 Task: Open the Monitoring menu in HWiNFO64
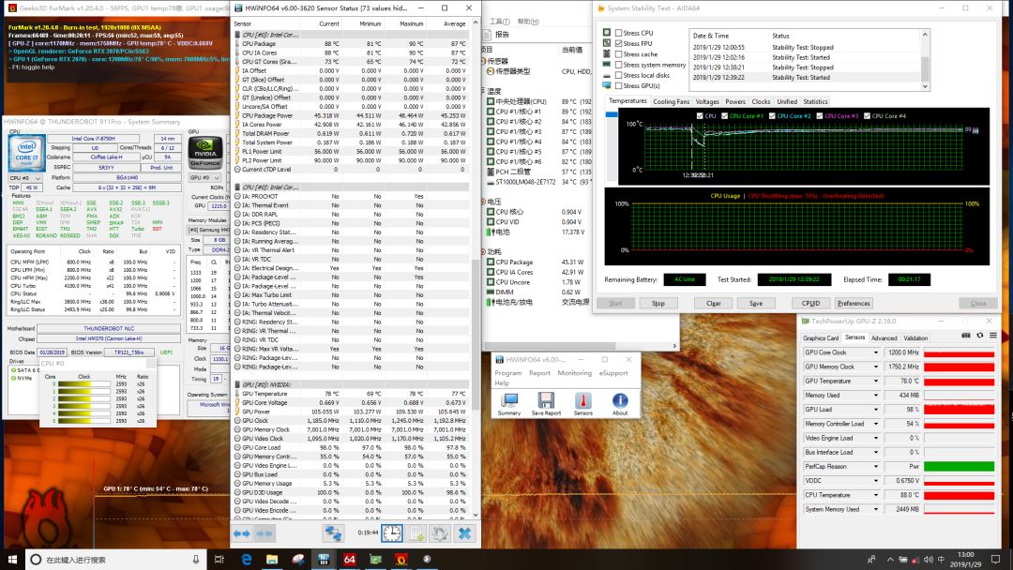574,372
